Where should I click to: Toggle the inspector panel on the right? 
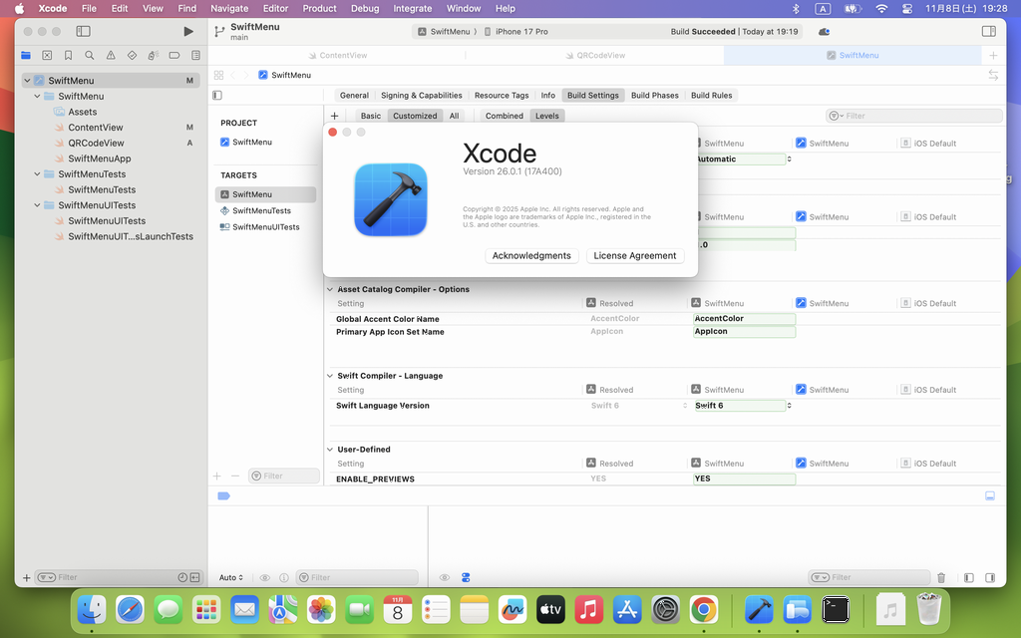pos(989,32)
